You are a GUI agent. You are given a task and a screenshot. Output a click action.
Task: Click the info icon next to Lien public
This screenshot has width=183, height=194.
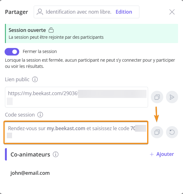point(35,79)
